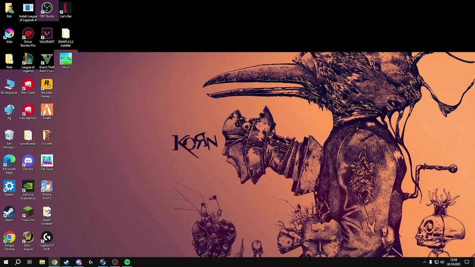Screen dimensions: 475x267
Task: Switch to Chrome in the taskbar
Action: [x=55, y=262]
